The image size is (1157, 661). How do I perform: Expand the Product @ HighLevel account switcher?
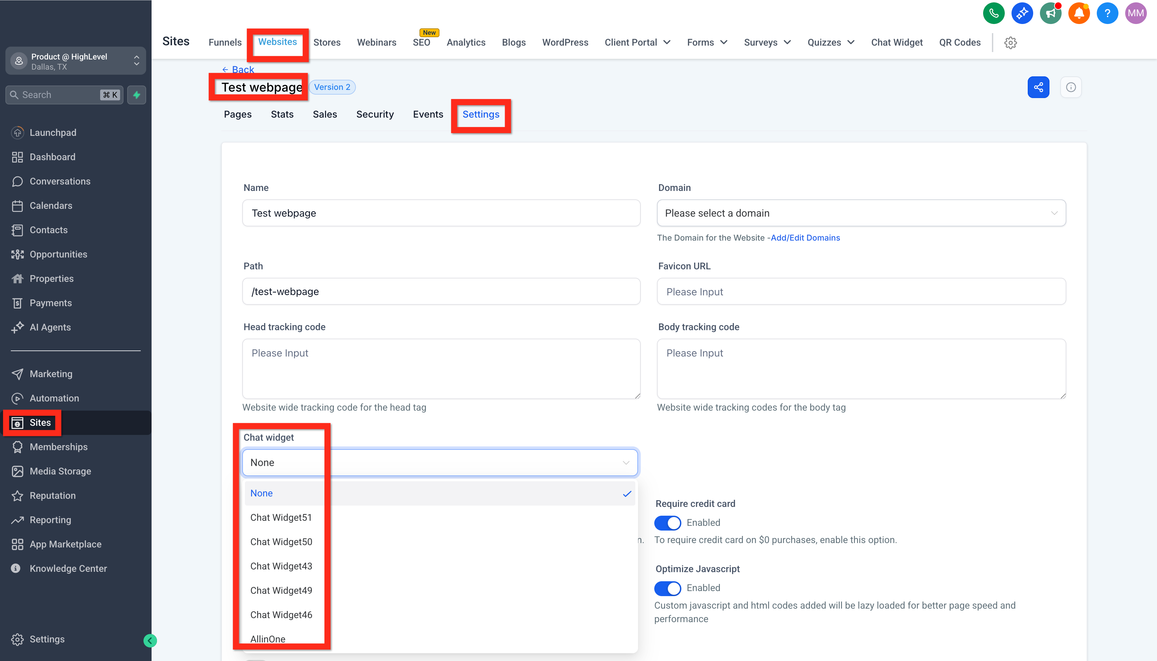[75, 61]
